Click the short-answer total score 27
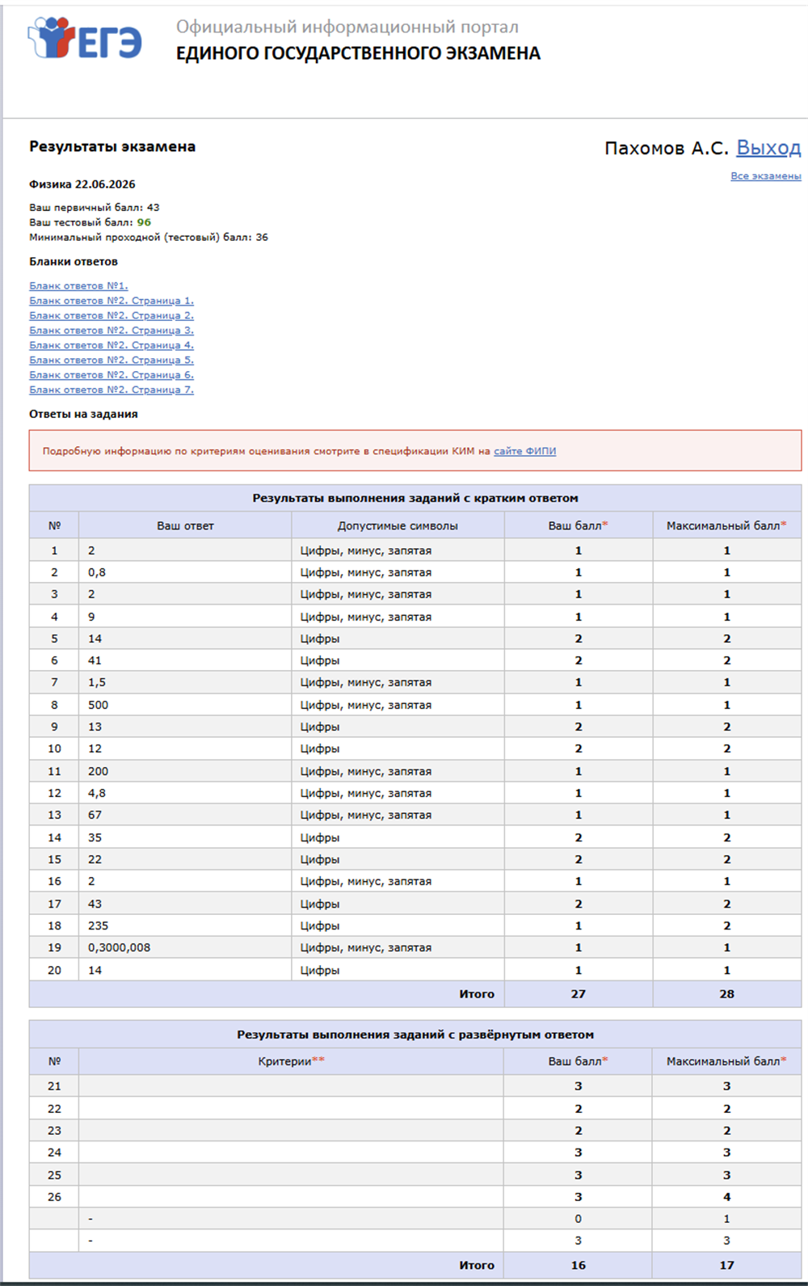808x1286 pixels. coord(579,994)
